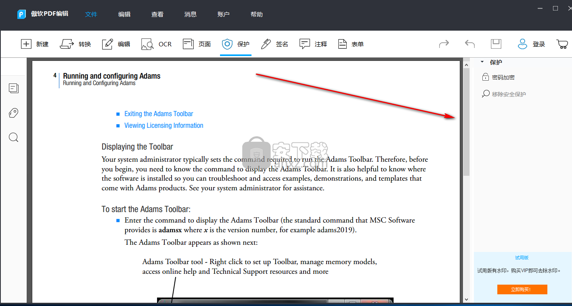This screenshot has height=306, width=572.
Task: Click the save disk icon
Action: pyautogui.click(x=496, y=44)
